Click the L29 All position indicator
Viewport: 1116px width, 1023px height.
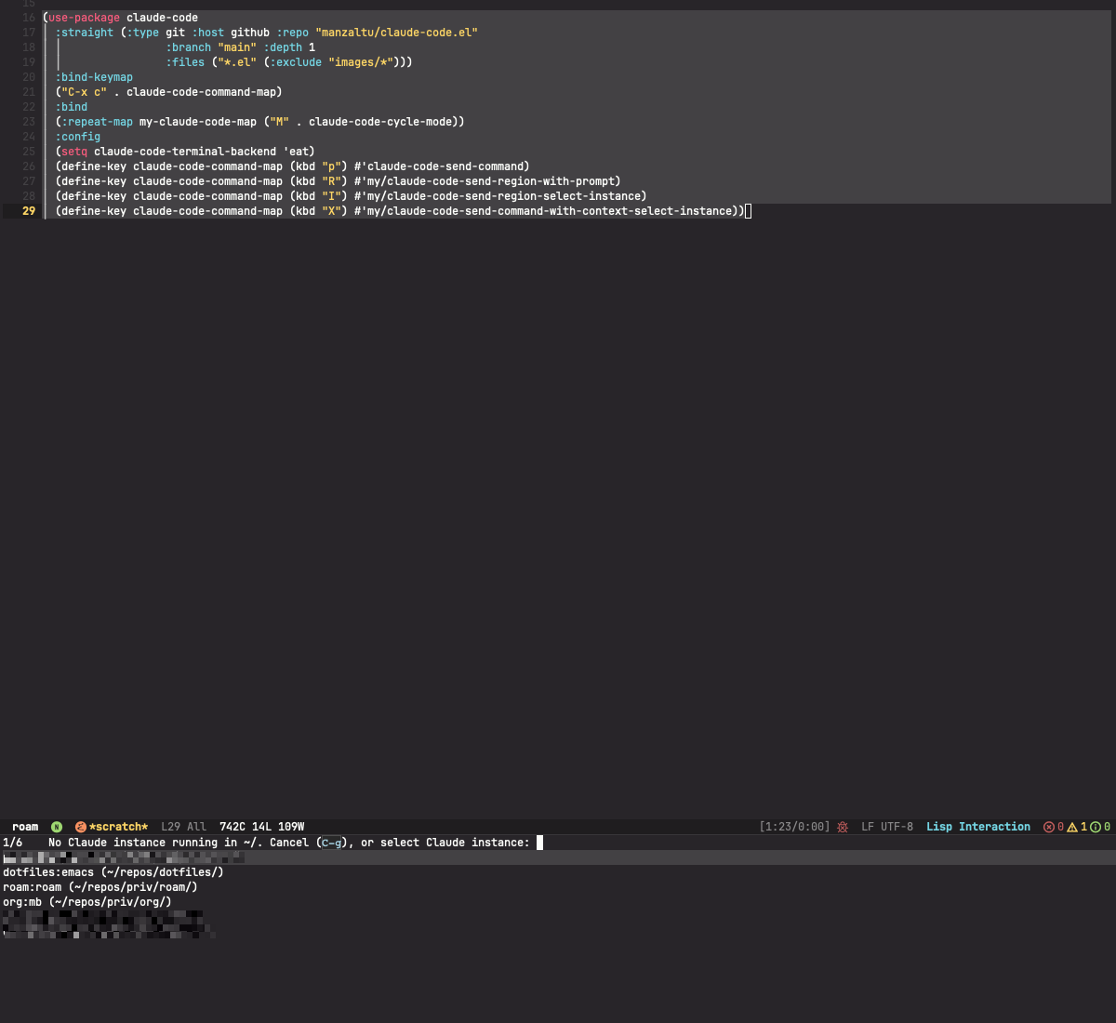[x=183, y=827]
